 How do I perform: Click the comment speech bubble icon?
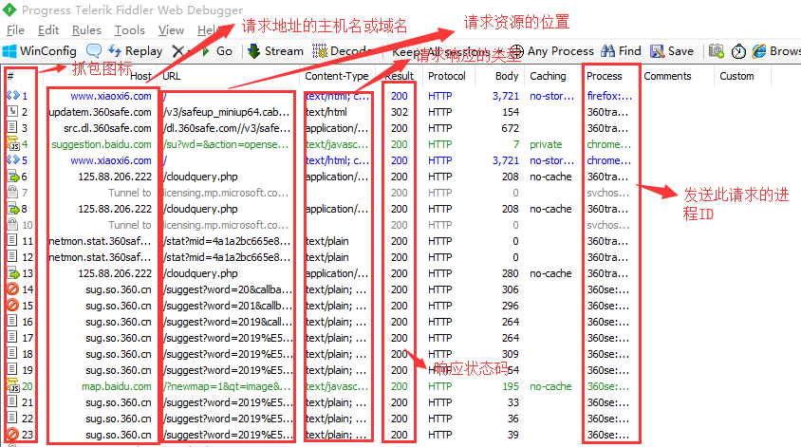(94, 50)
